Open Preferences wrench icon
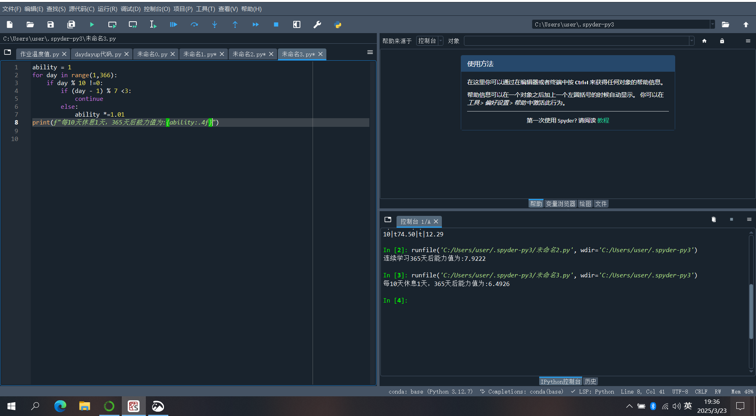 tap(317, 24)
